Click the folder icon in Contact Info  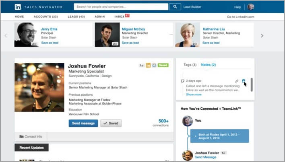click(21, 137)
